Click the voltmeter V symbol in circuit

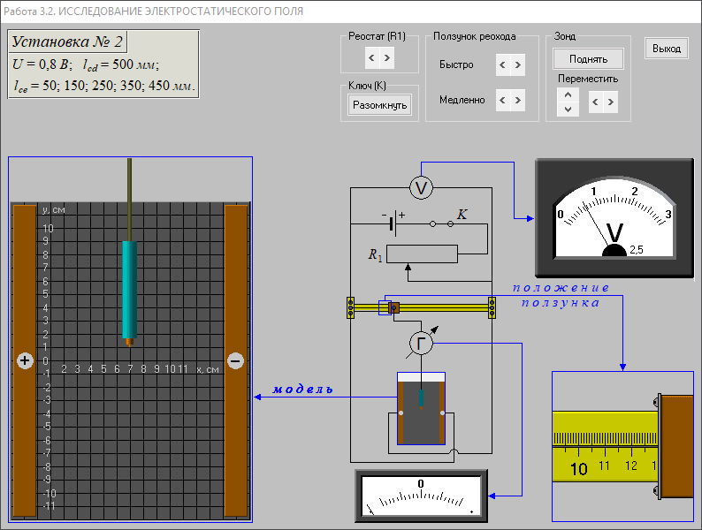tap(422, 187)
